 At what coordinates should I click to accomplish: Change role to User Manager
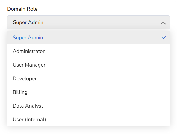click(29, 65)
